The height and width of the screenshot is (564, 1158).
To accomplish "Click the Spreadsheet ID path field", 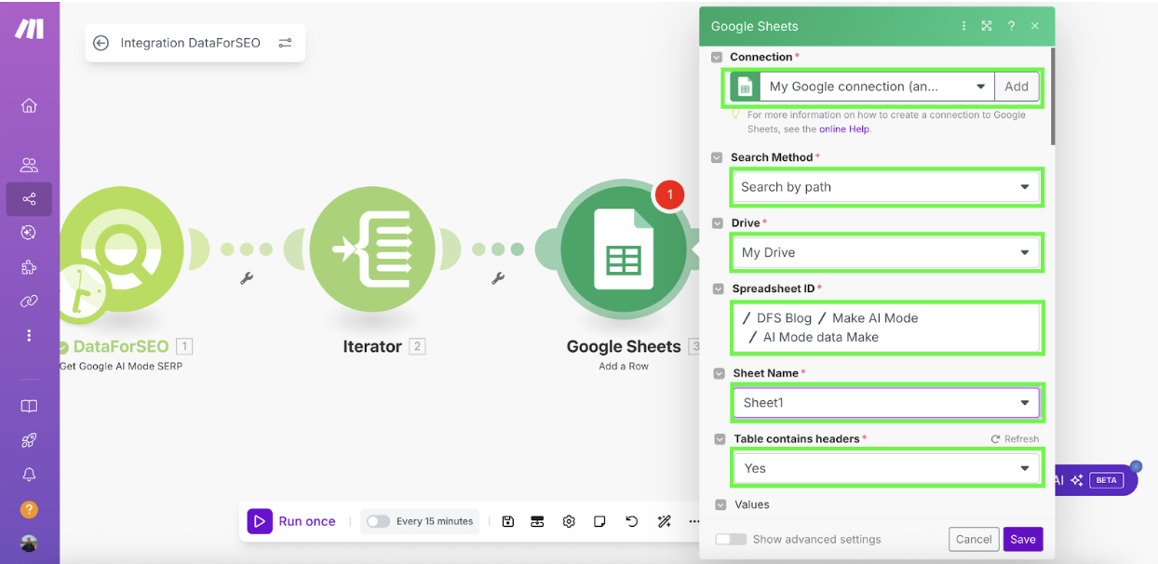I will click(x=886, y=328).
